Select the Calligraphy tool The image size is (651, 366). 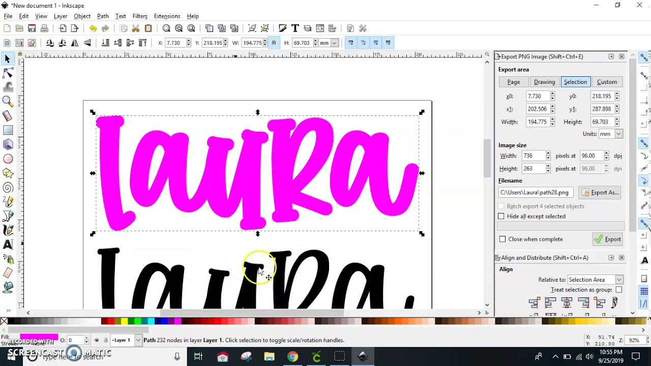[8, 230]
